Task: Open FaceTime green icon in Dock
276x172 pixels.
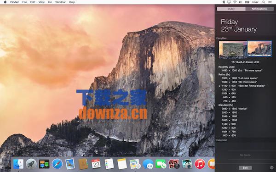Action: [x=161, y=164]
